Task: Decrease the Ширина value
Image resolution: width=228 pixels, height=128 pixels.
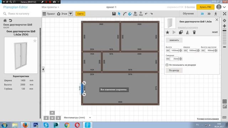Action: coord(185,50)
